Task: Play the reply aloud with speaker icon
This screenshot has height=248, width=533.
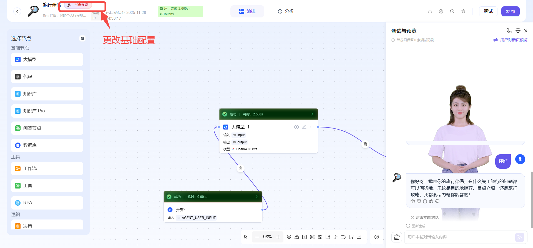Action: [x=413, y=201]
